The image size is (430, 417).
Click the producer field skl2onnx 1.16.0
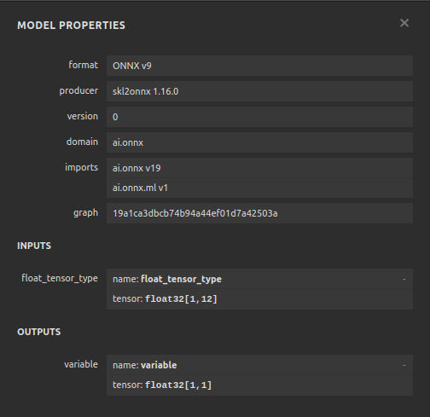tap(259, 91)
